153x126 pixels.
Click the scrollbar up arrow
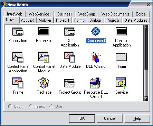146,28
